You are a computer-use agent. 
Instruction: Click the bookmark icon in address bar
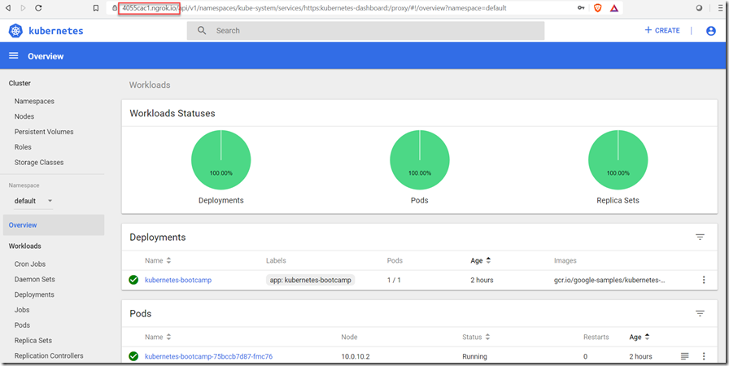pyautogui.click(x=96, y=8)
